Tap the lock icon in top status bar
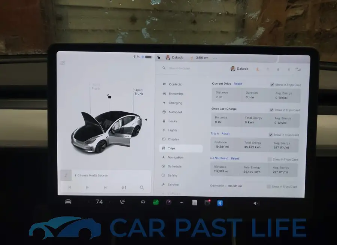 pos(159,57)
